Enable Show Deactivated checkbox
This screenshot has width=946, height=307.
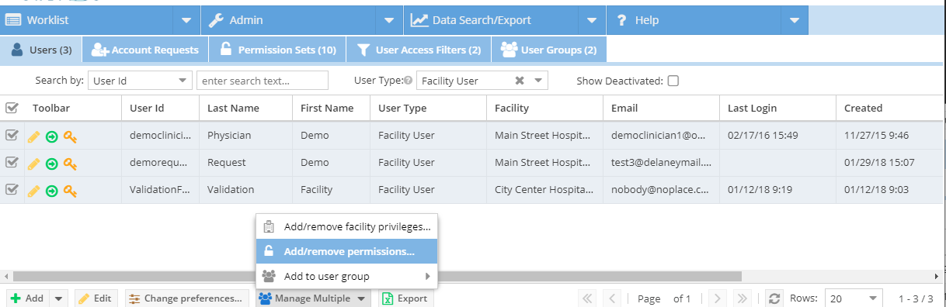[673, 81]
